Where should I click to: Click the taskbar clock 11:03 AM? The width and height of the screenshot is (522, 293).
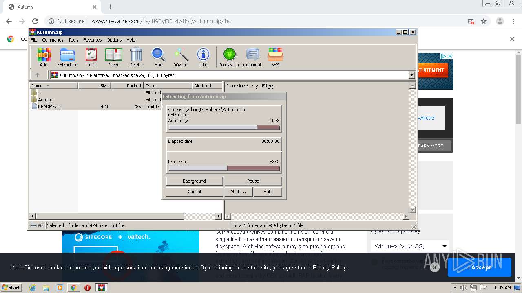[501, 288]
